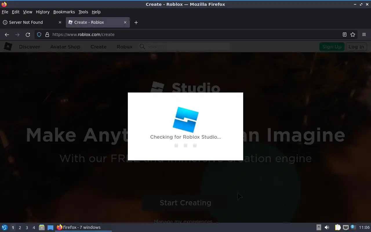Close the Server Not Found tab
371x232 pixels.
(60, 22)
